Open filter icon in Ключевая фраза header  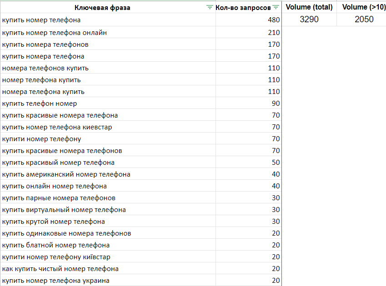(210, 7)
